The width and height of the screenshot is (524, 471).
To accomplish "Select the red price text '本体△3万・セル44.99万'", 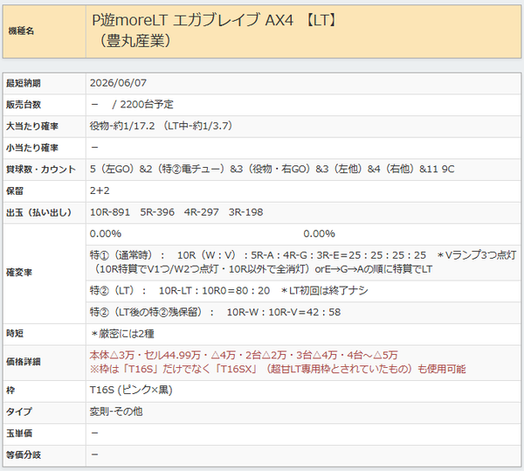I will [145, 355].
